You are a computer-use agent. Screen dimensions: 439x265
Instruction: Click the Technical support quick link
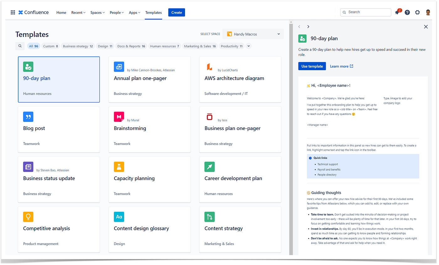(x=328, y=164)
